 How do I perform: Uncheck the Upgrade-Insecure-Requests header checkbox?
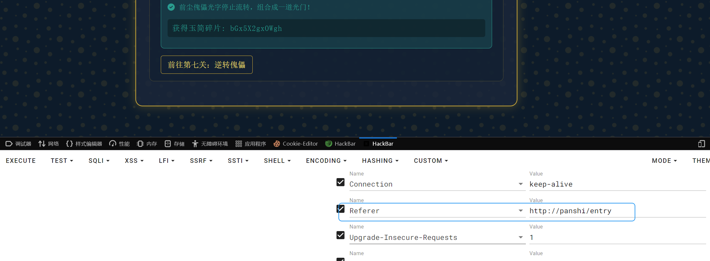(340, 235)
